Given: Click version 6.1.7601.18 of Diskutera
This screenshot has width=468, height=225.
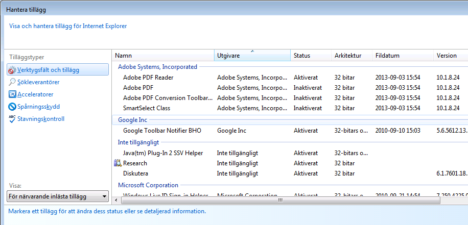Looking at the screenshot, I should point(452,173).
